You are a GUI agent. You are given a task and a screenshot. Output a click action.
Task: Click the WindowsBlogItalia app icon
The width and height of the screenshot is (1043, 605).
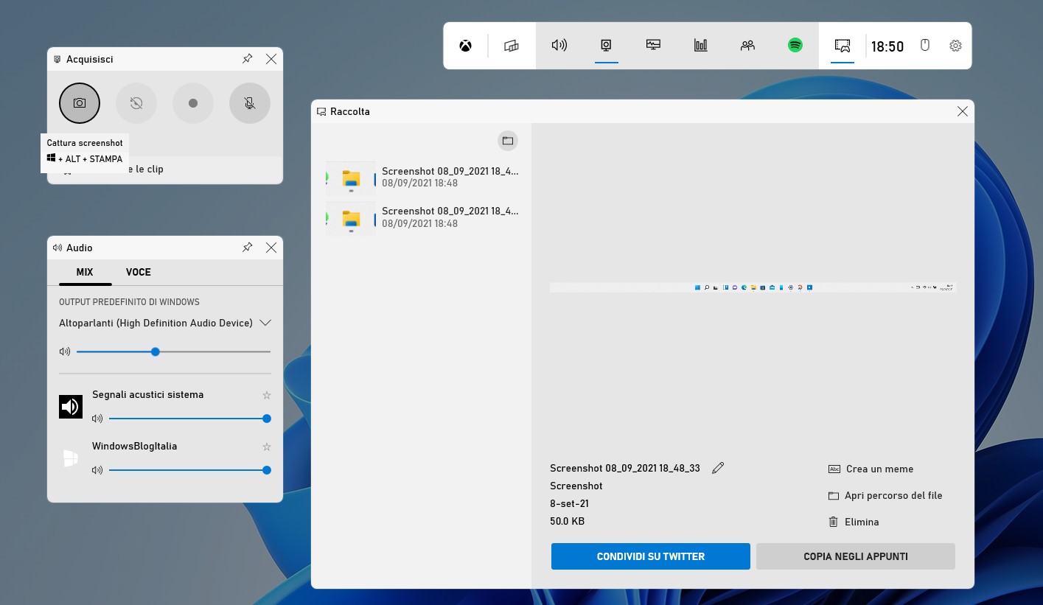click(x=71, y=458)
